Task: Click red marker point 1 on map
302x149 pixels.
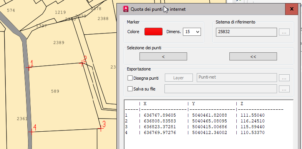Action: pos(29,67)
